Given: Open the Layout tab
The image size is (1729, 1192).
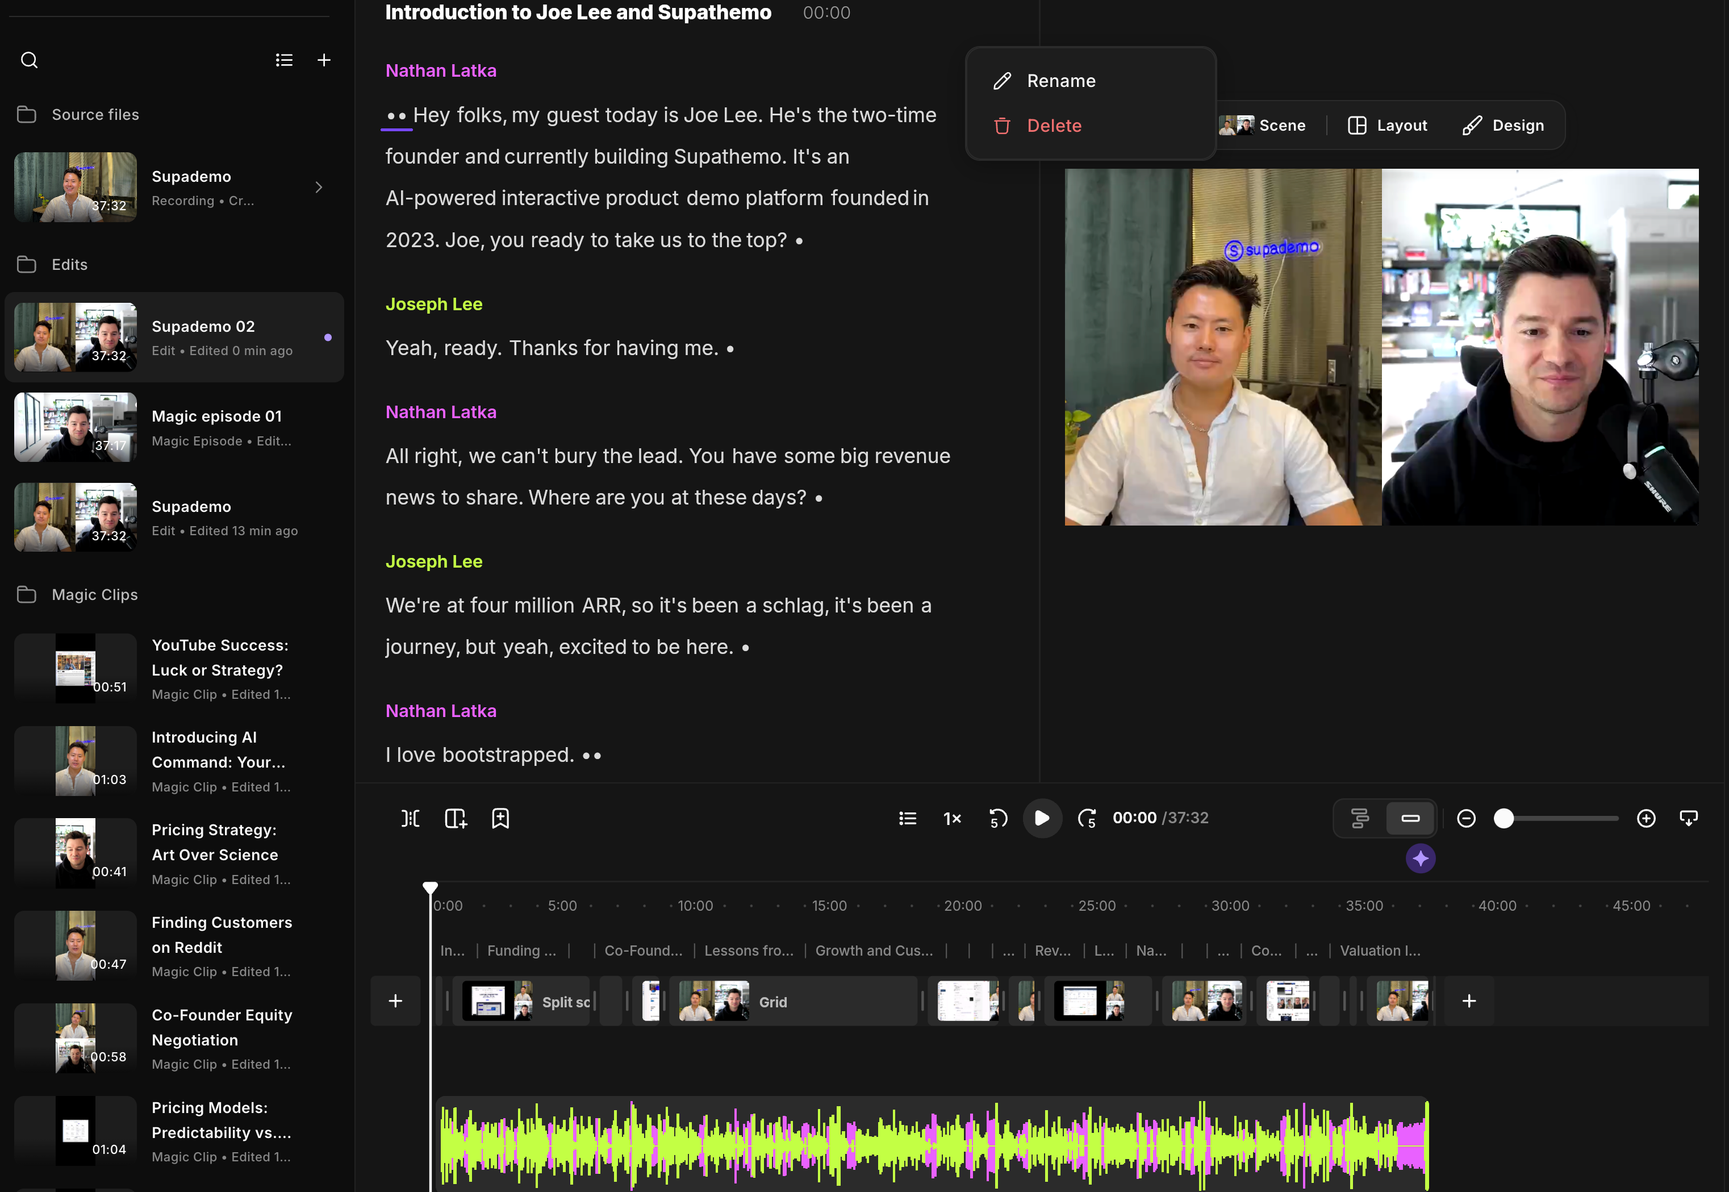Looking at the screenshot, I should 1388,126.
